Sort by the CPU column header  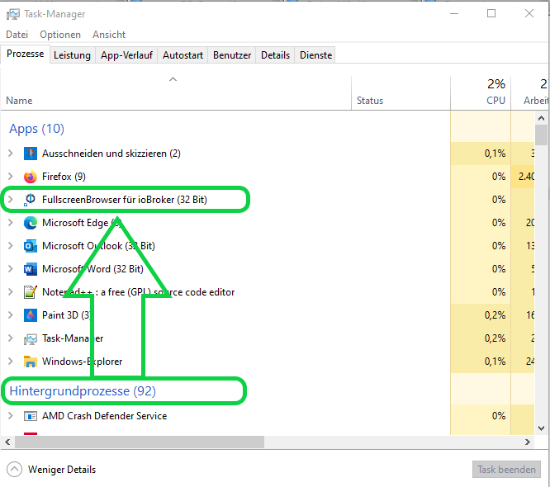pos(481,93)
